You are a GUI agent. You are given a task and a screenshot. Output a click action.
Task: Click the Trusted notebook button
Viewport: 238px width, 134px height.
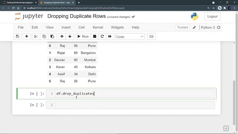pyautogui.click(x=183, y=27)
